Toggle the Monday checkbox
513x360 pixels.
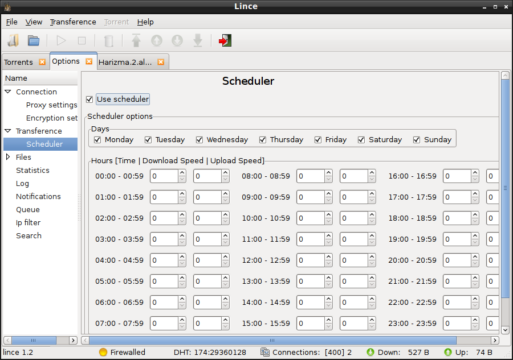pos(97,140)
